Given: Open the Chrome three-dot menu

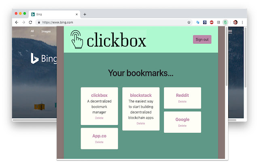Looking at the screenshot, I should click(242, 22).
